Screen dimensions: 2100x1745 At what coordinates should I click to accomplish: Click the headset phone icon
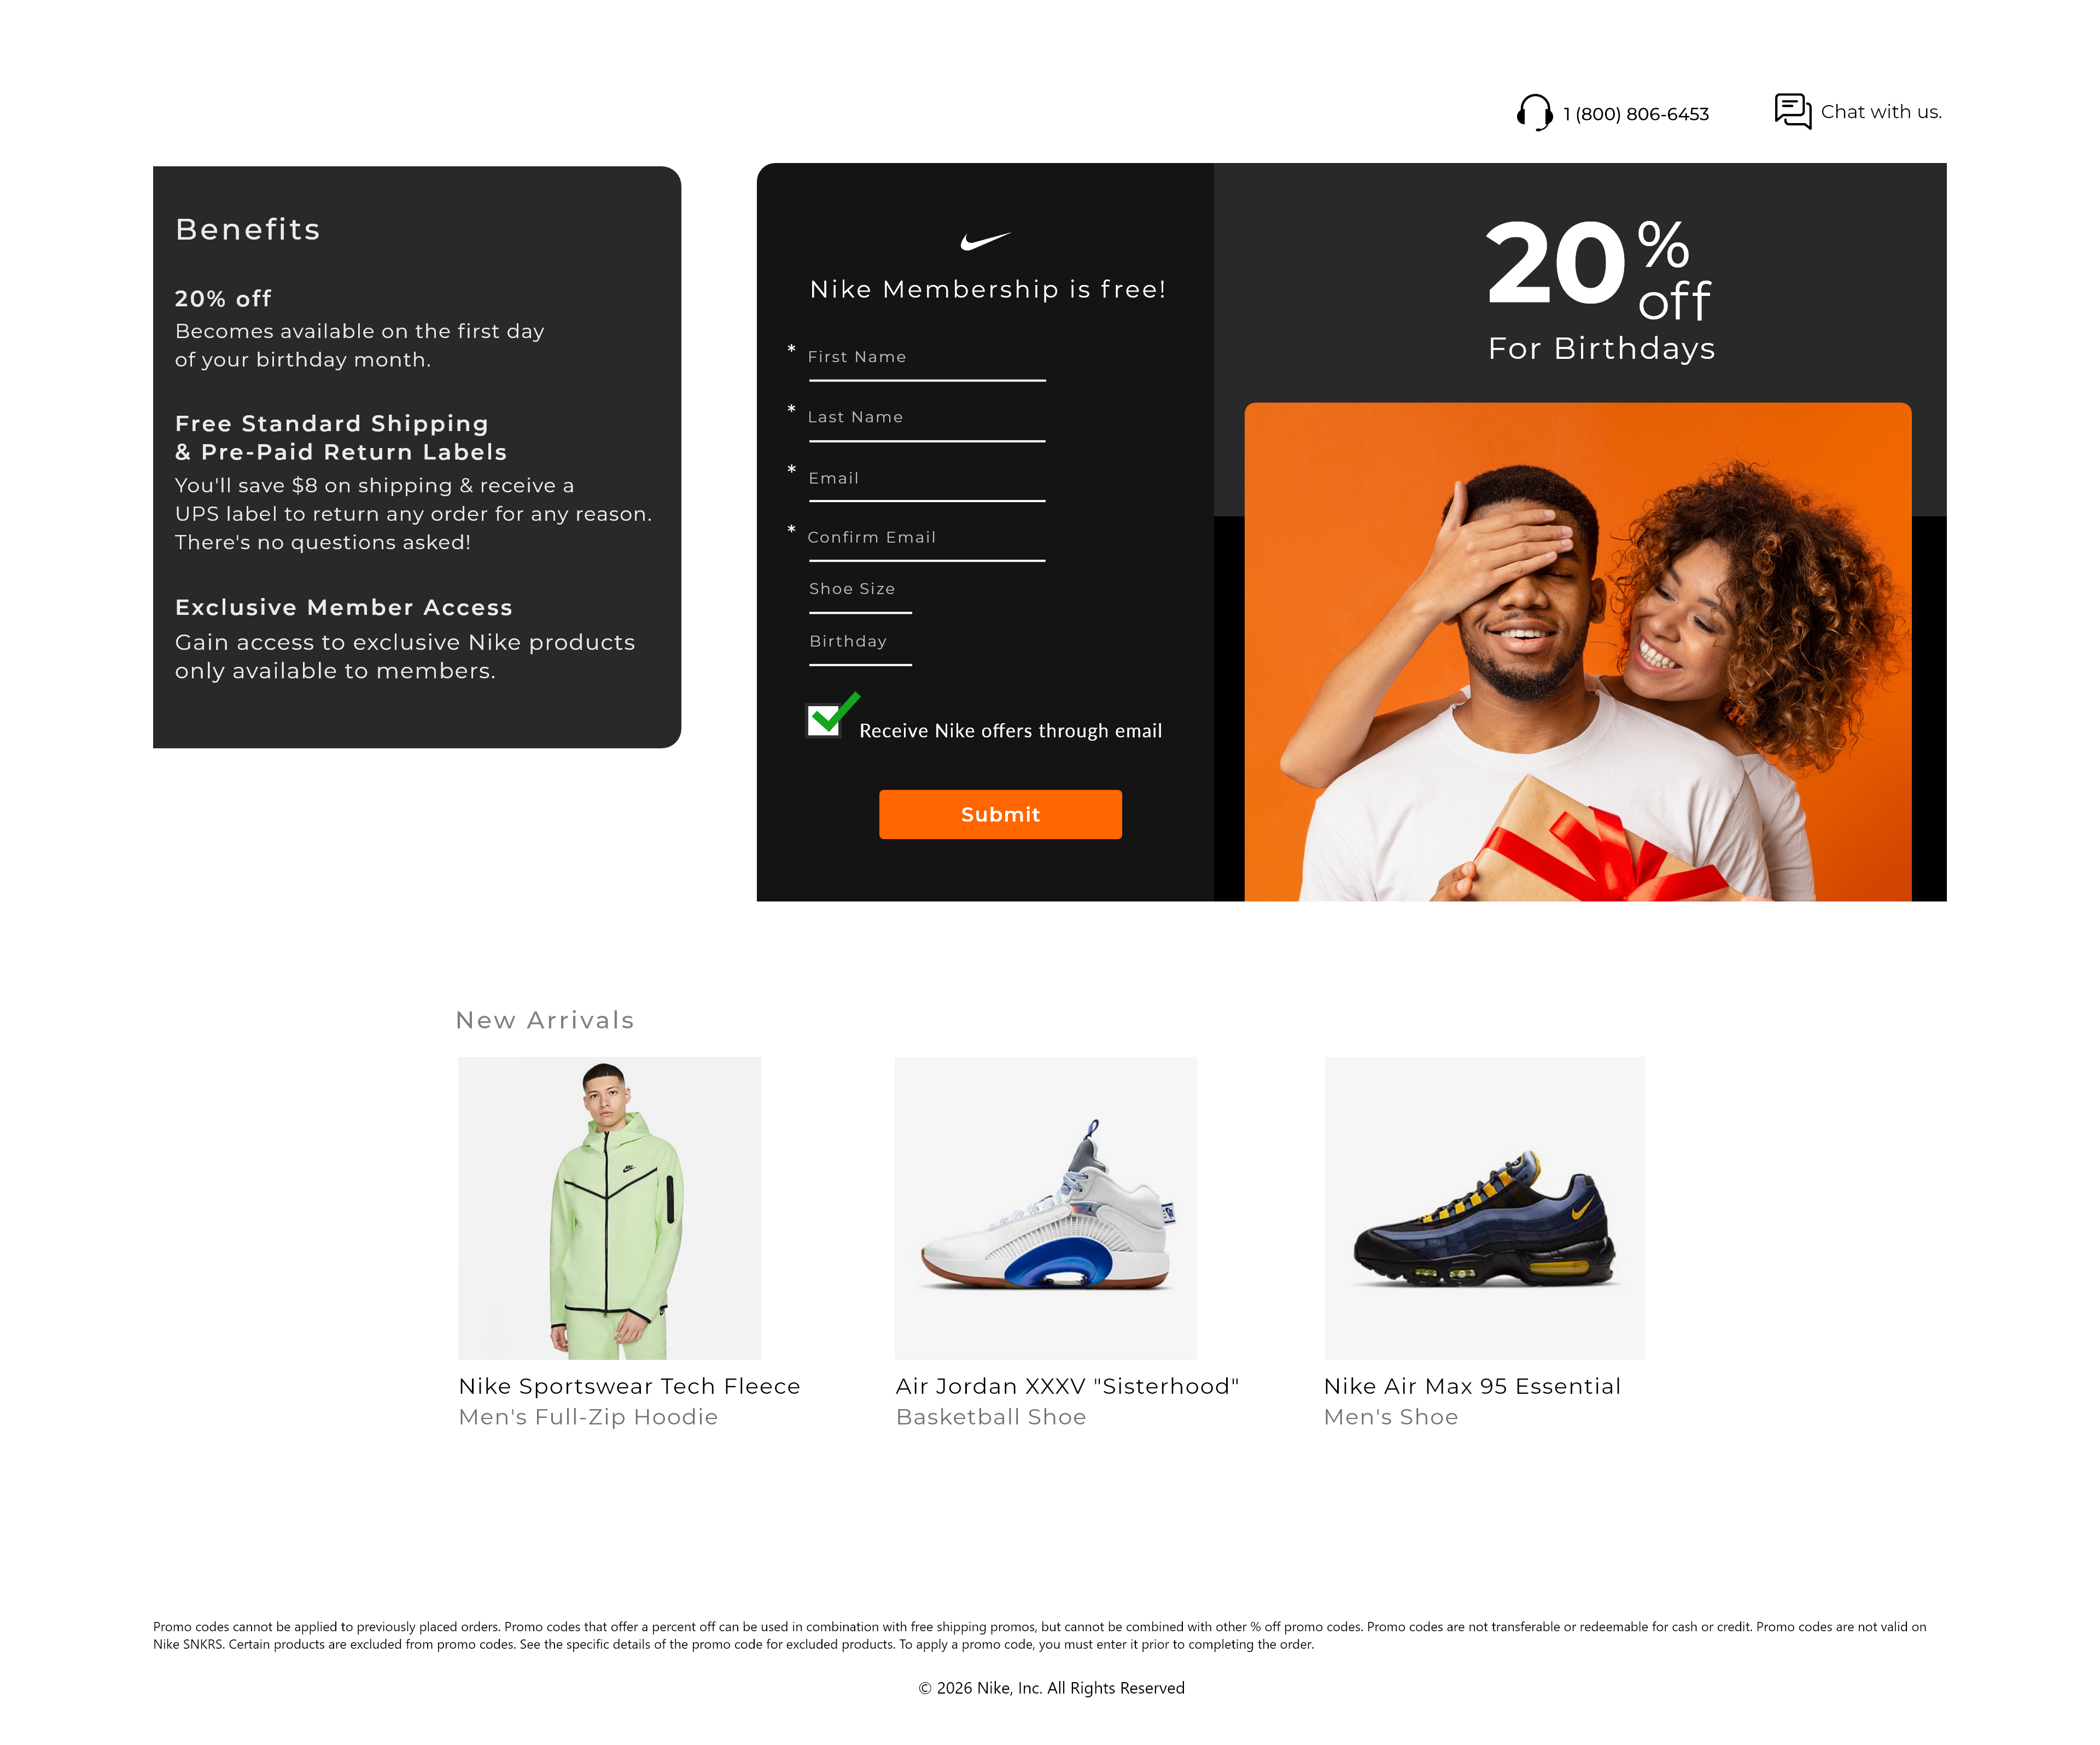(x=1534, y=112)
